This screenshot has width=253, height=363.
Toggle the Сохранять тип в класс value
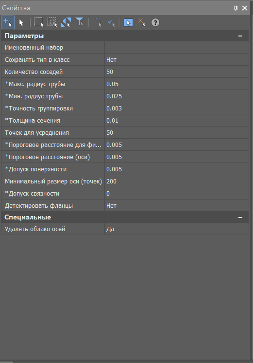tap(177, 60)
